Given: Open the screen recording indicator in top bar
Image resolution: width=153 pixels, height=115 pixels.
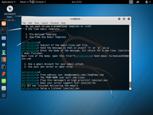Looking at the screenshot, I should tap(138, 2).
